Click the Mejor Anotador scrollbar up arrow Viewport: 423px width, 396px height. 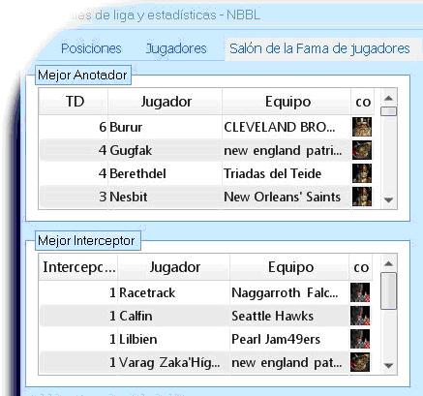click(x=389, y=98)
